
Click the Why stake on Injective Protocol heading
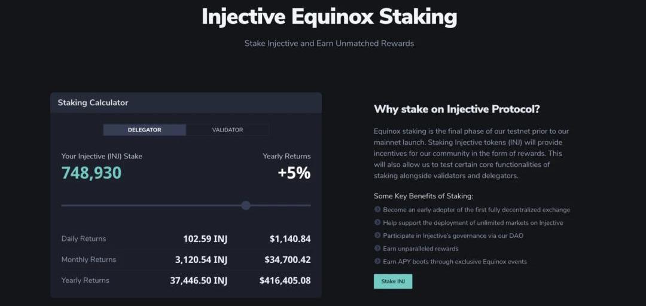coord(457,109)
